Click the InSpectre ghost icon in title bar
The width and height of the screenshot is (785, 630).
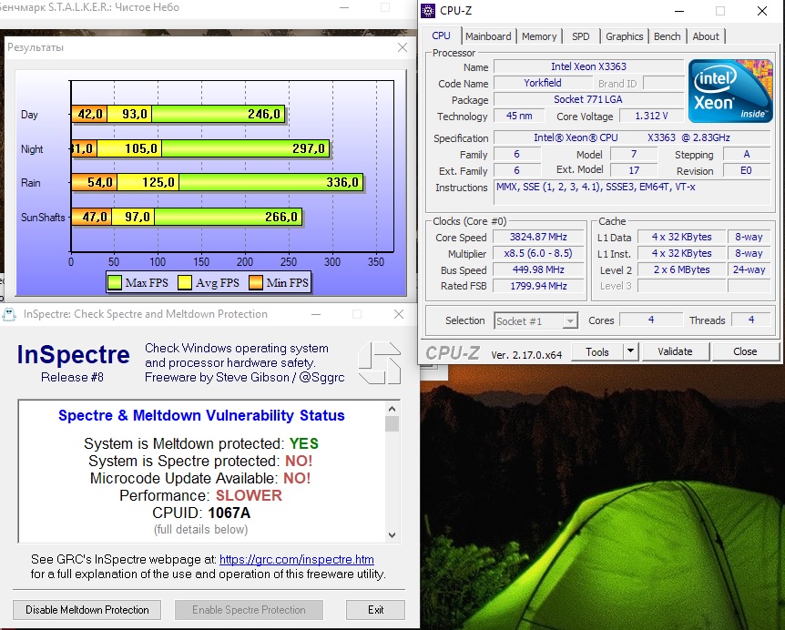[9, 314]
